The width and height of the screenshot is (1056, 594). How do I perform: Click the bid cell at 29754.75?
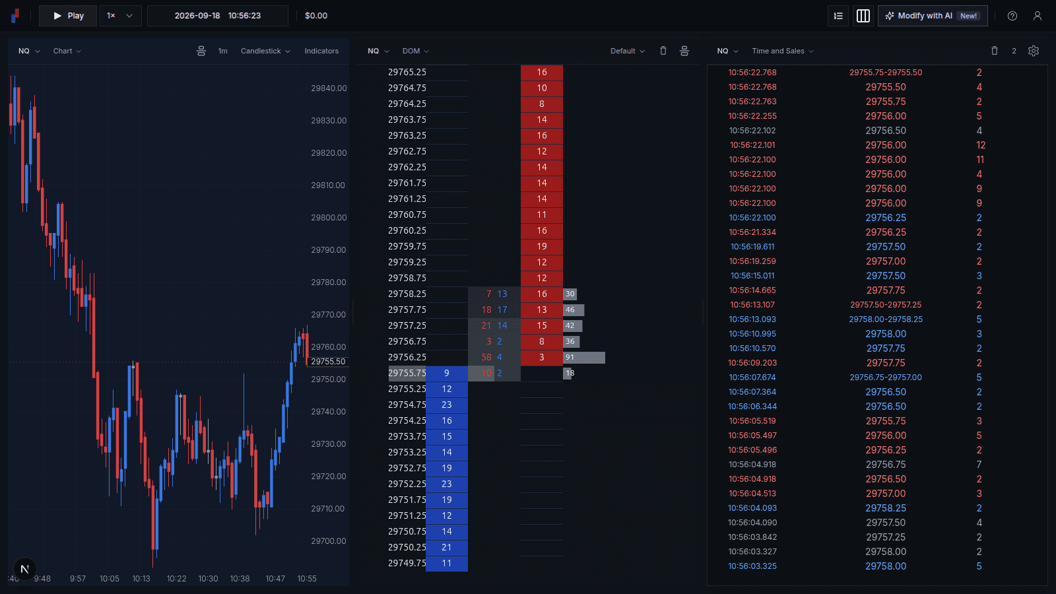pos(447,405)
